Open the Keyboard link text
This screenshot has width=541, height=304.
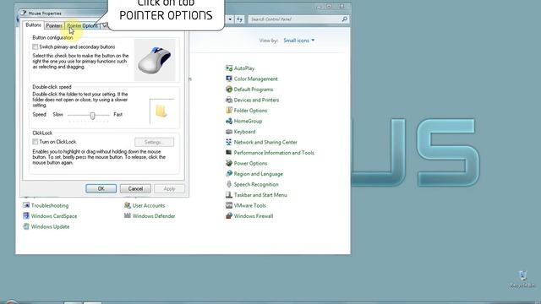pos(244,132)
